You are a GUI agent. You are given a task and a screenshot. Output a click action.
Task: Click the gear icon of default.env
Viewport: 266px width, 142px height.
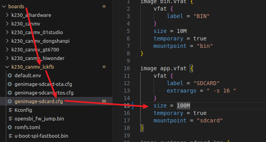pos(10,76)
